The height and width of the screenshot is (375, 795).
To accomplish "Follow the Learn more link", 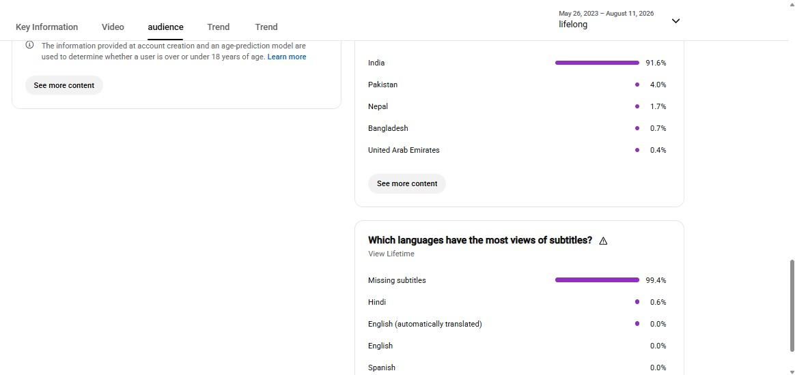I will [286, 57].
